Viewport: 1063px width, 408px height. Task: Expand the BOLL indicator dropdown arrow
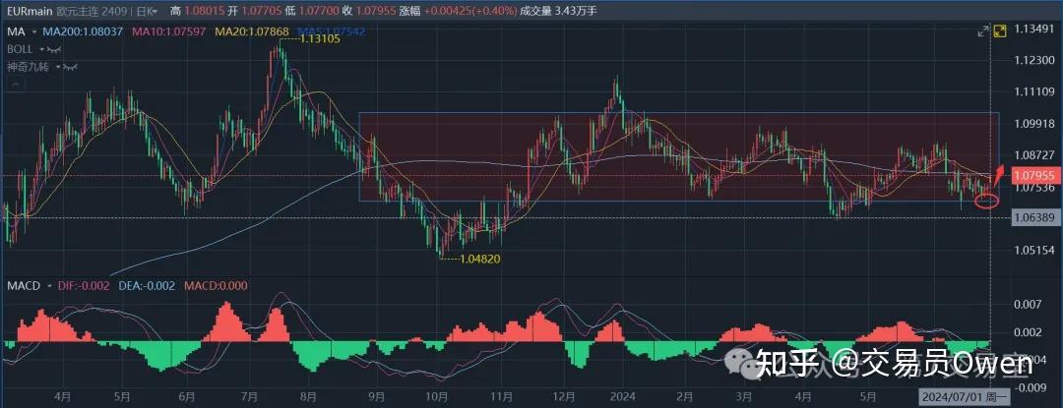(x=42, y=49)
